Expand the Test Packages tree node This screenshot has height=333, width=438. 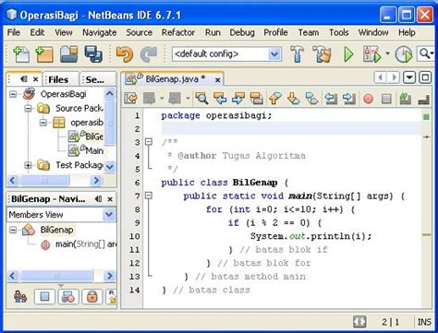coord(28,165)
